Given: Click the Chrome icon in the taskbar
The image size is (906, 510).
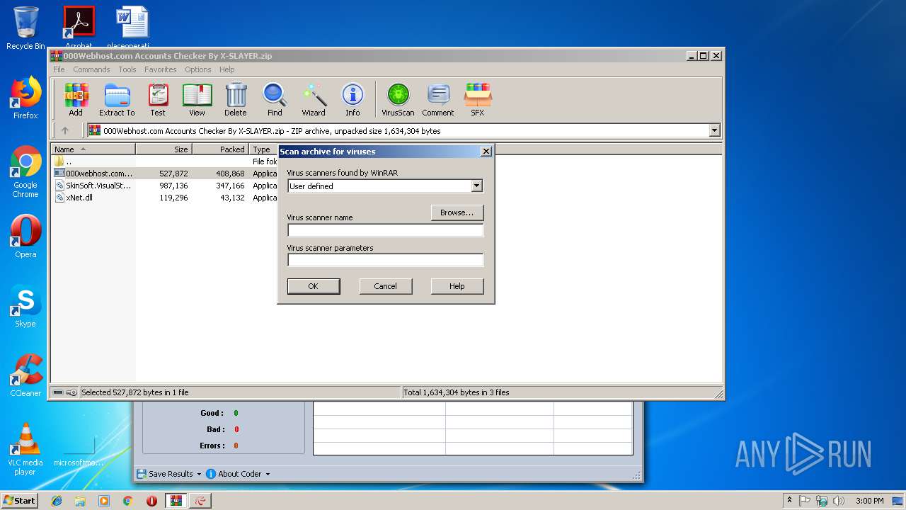Looking at the screenshot, I should (127, 501).
